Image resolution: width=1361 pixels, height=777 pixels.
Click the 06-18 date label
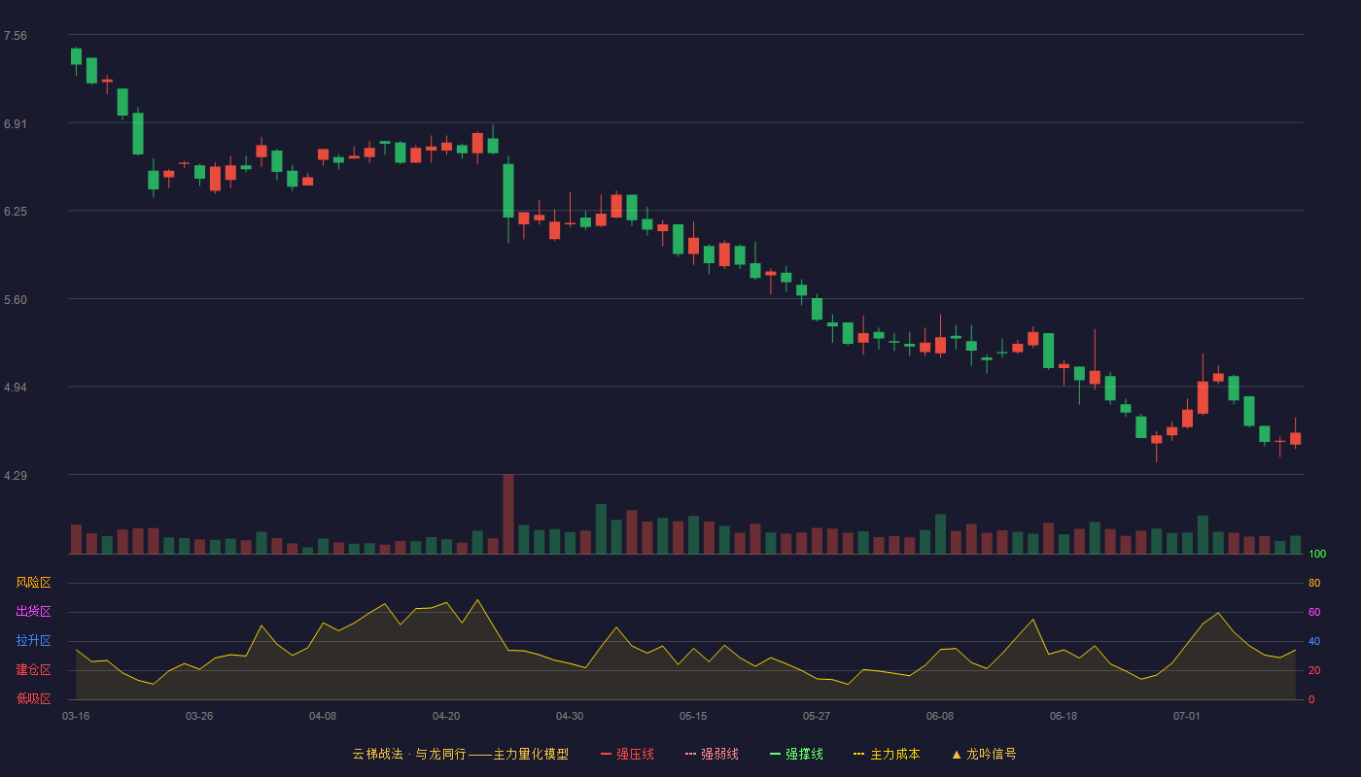point(1064,716)
